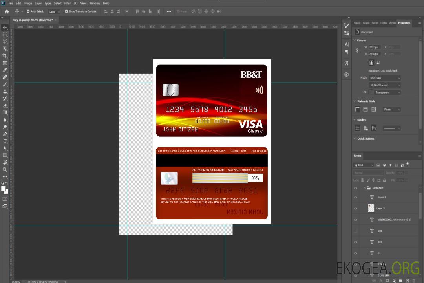The width and height of the screenshot is (424, 283).
Task: Select the Eraser tool
Action: pos(5,106)
